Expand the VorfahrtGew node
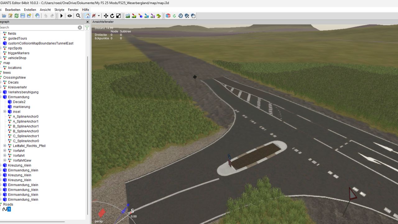Image resolution: width=398 pixels, height=224 pixels. coord(5,160)
